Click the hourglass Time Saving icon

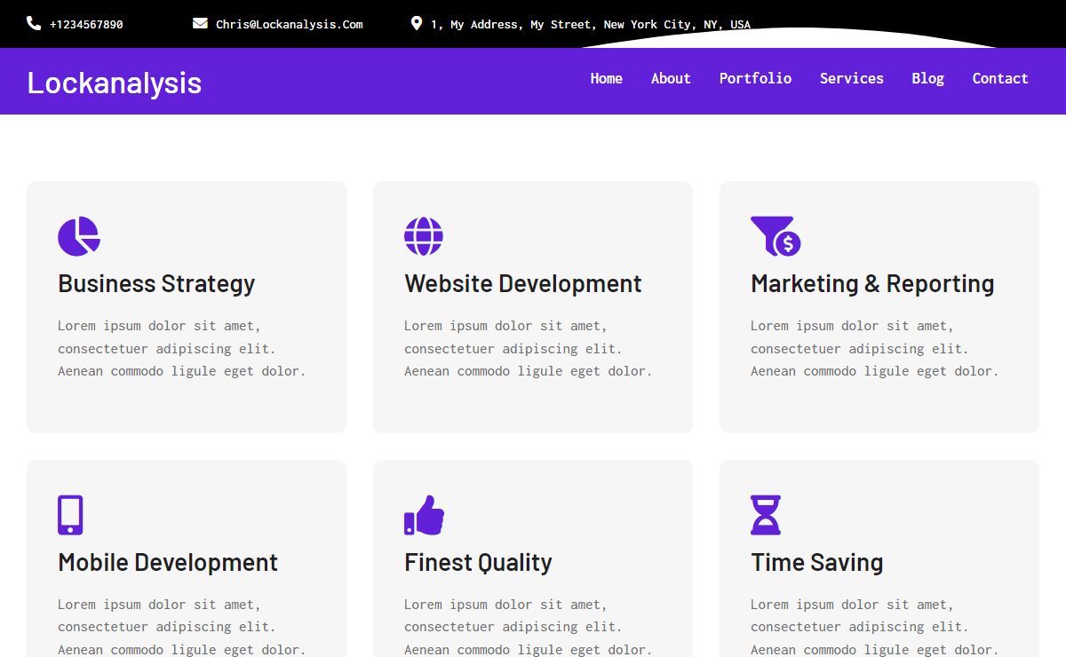(x=766, y=515)
